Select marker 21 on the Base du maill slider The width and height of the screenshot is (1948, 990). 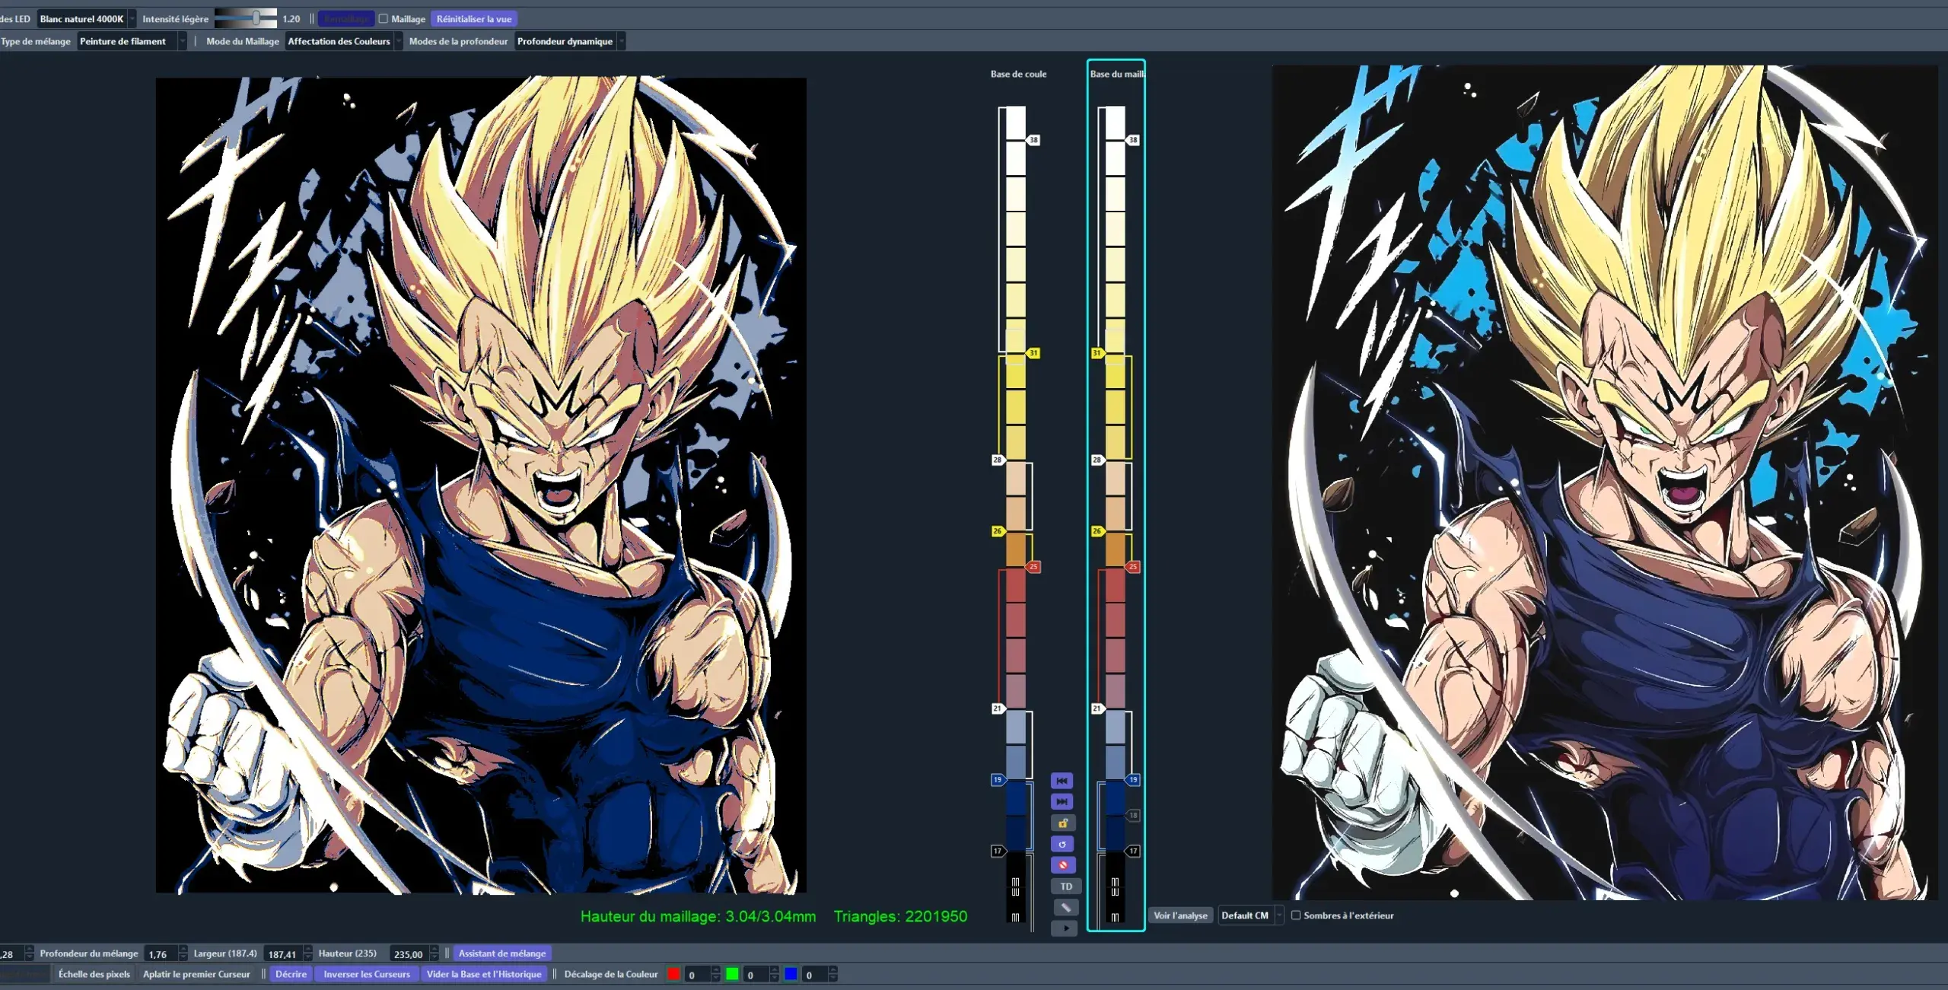point(1097,708)
